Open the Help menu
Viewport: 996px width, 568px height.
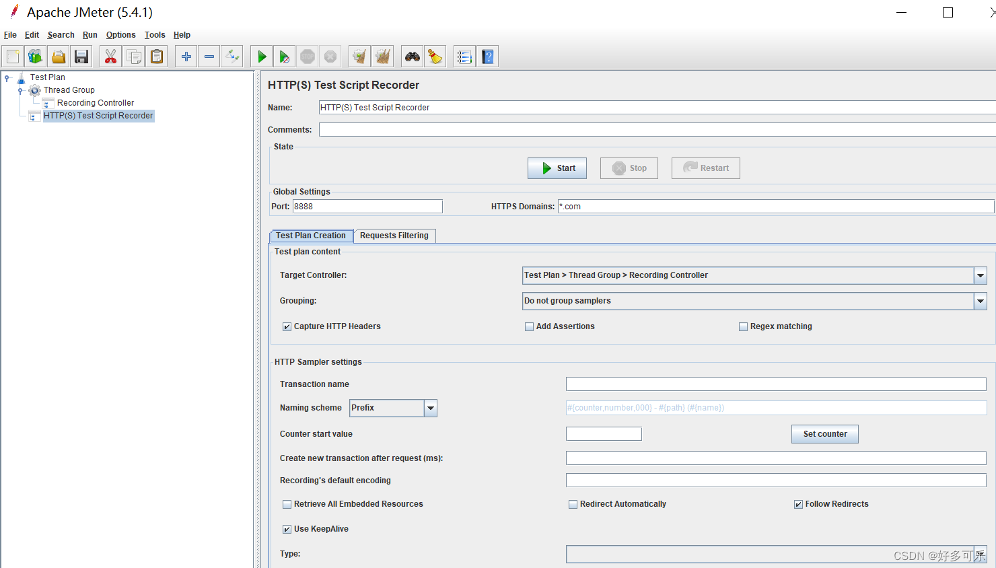pos(182,35)
